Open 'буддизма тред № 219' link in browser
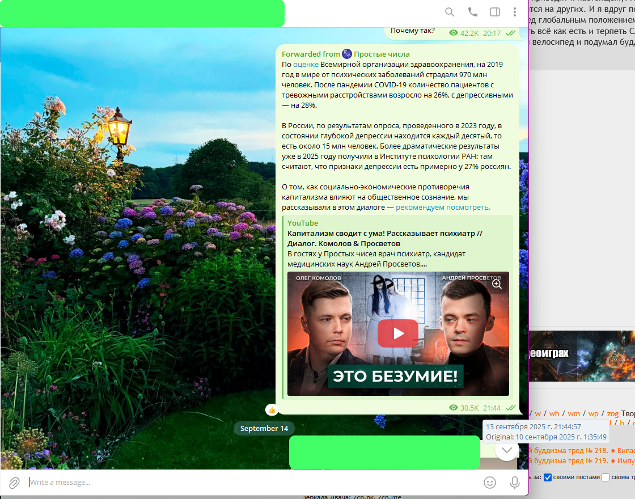Image resolution: width=635 pixels, height=499 pixels. 571,461
